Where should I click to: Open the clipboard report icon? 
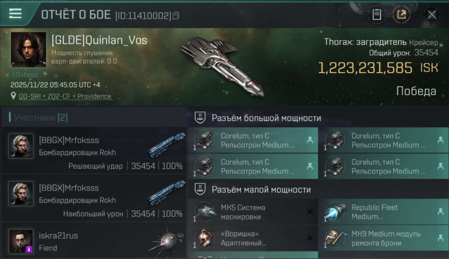pos(376,15)
